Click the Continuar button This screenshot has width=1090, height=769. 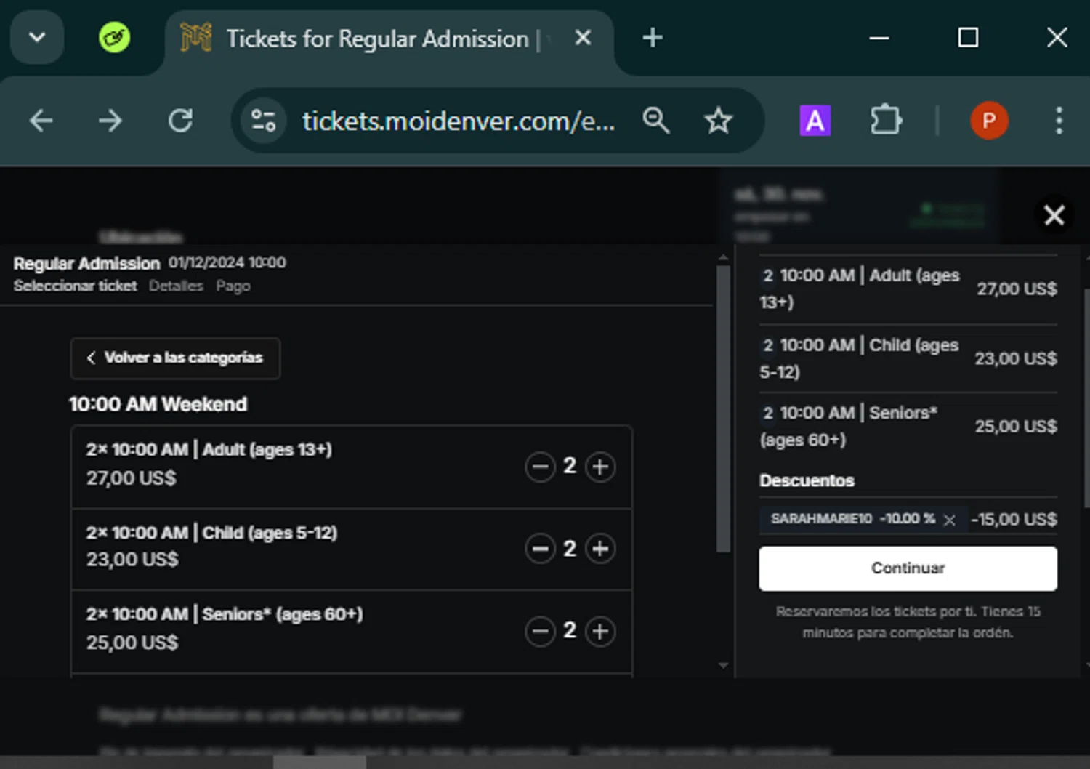pyautogui.click(x=908, y=568)
